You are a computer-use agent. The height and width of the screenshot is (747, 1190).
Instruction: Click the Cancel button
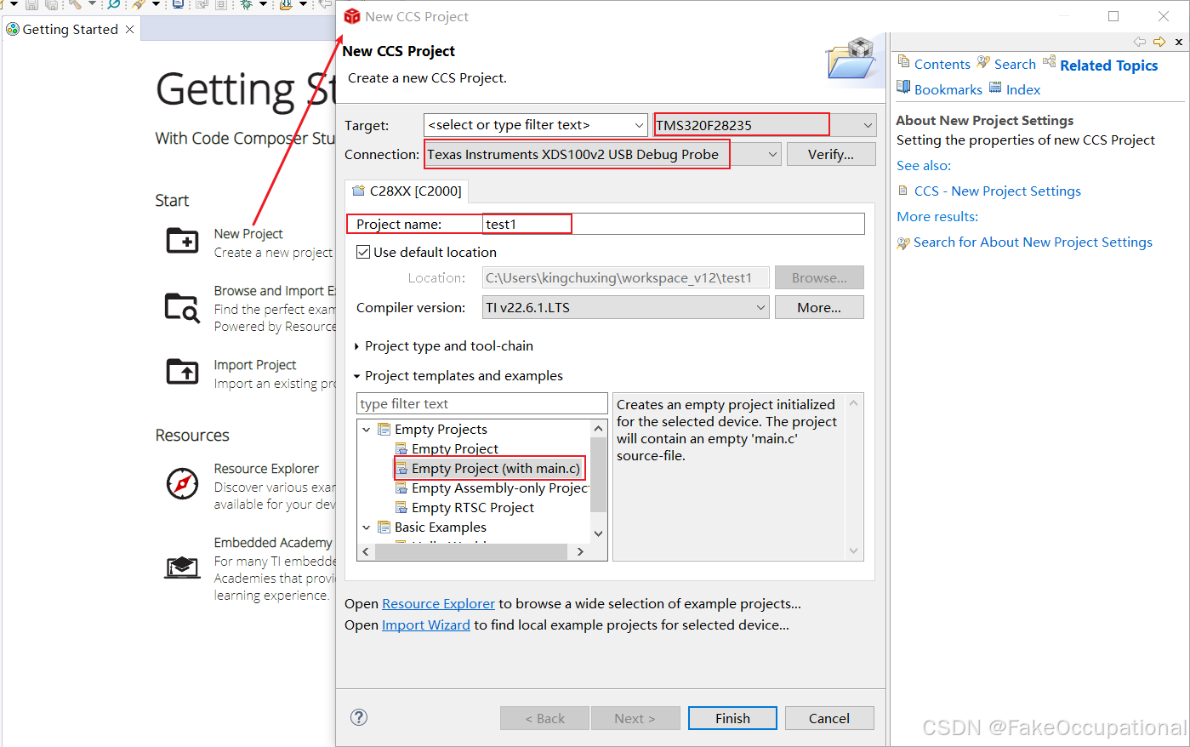pos(829,718)
